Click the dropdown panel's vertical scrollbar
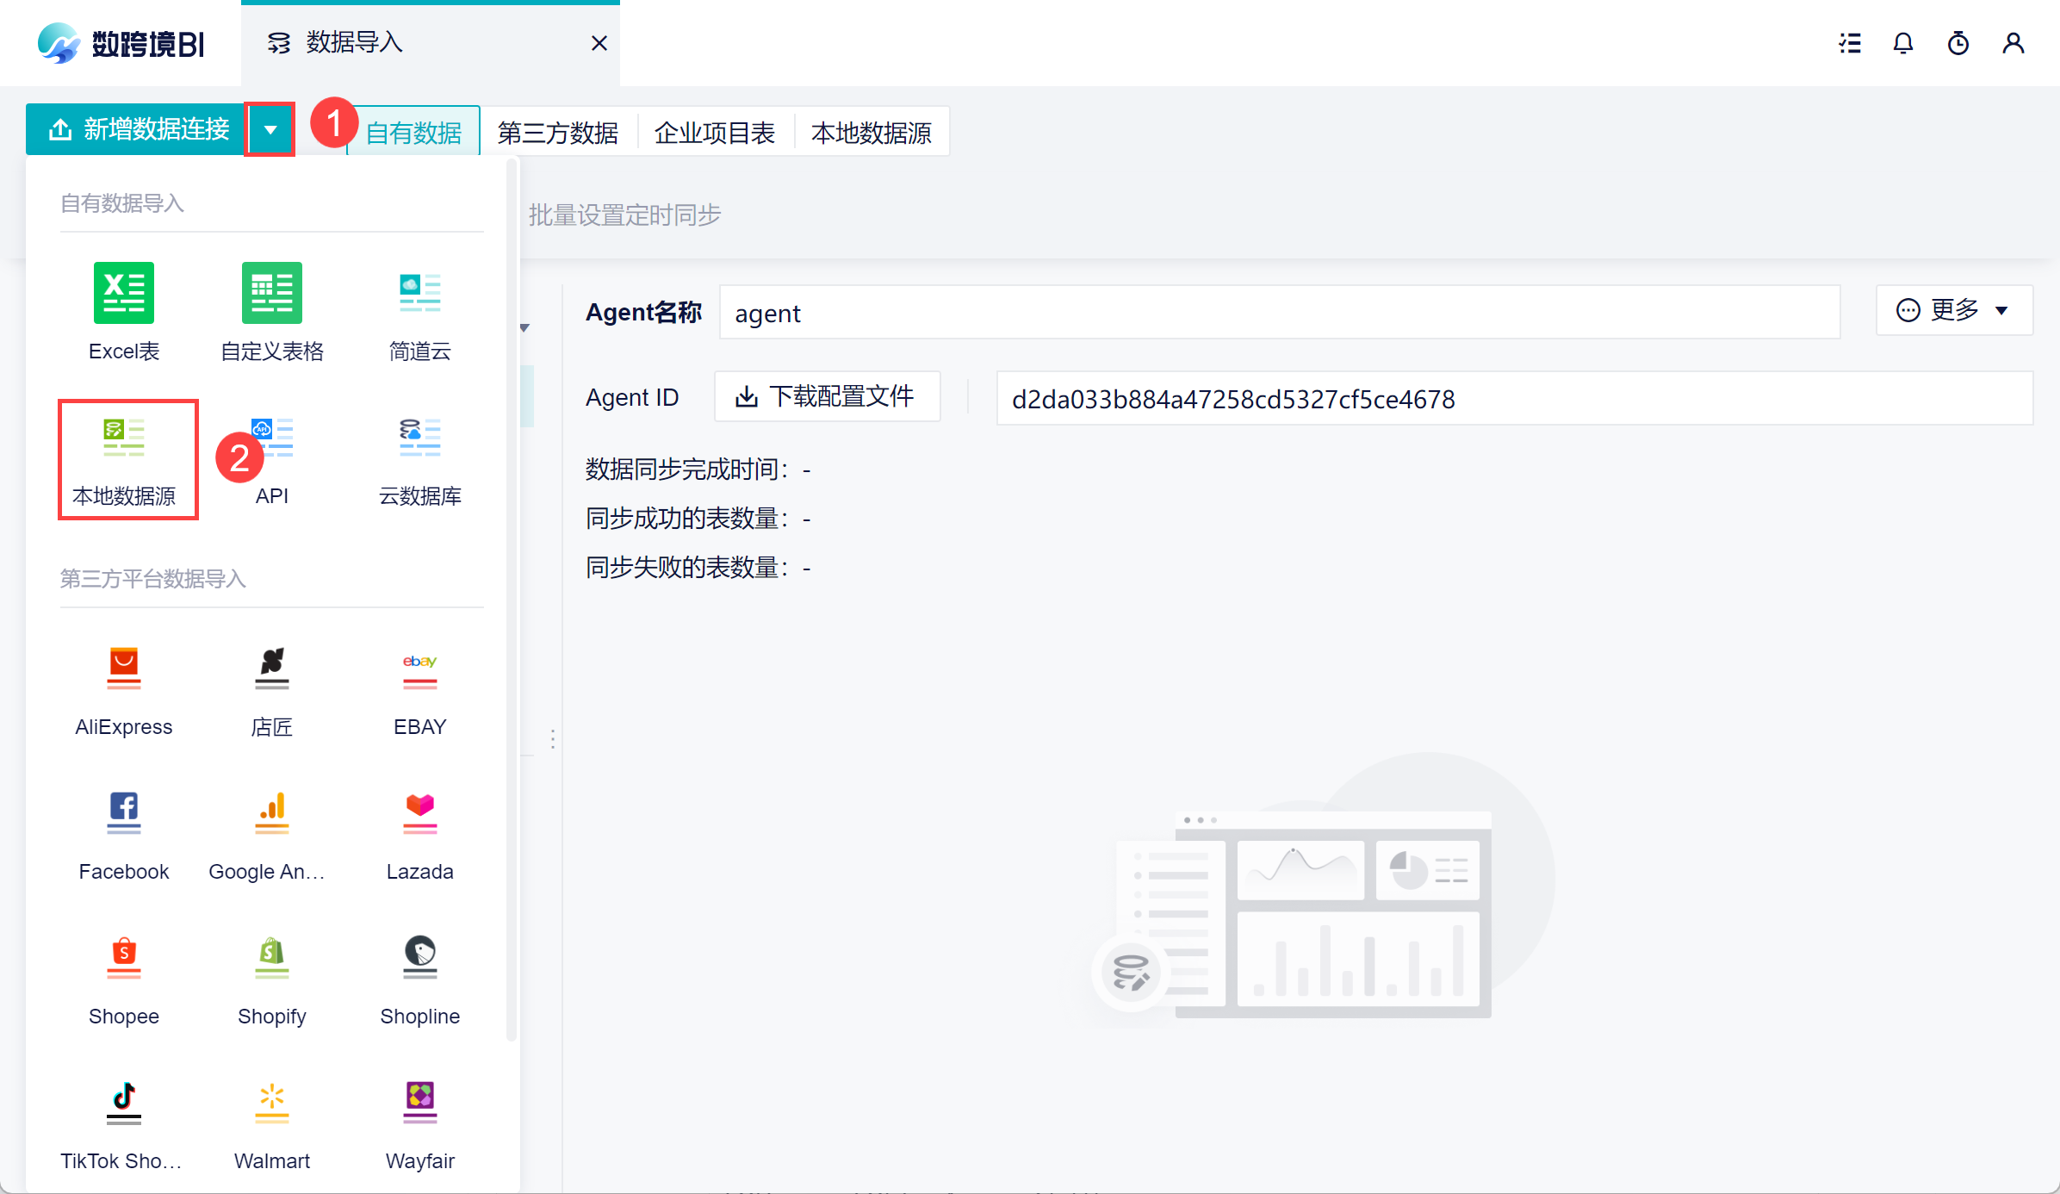The image size is (2060, 1194). click(512, 603)
